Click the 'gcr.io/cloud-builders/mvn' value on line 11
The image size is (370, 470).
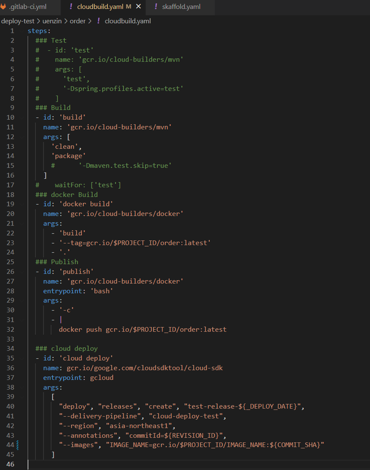pyautogui.click(x=119, y=127)
